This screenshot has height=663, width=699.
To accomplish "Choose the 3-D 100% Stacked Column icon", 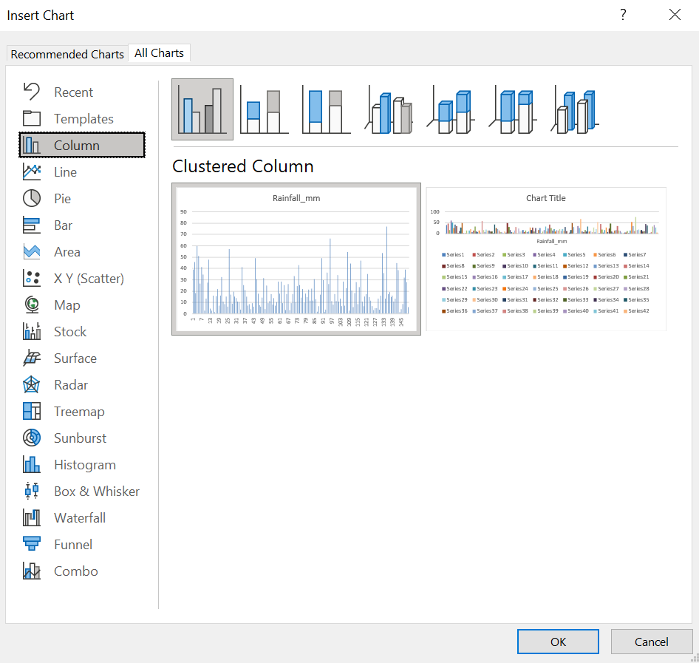I will pos(514,110).
